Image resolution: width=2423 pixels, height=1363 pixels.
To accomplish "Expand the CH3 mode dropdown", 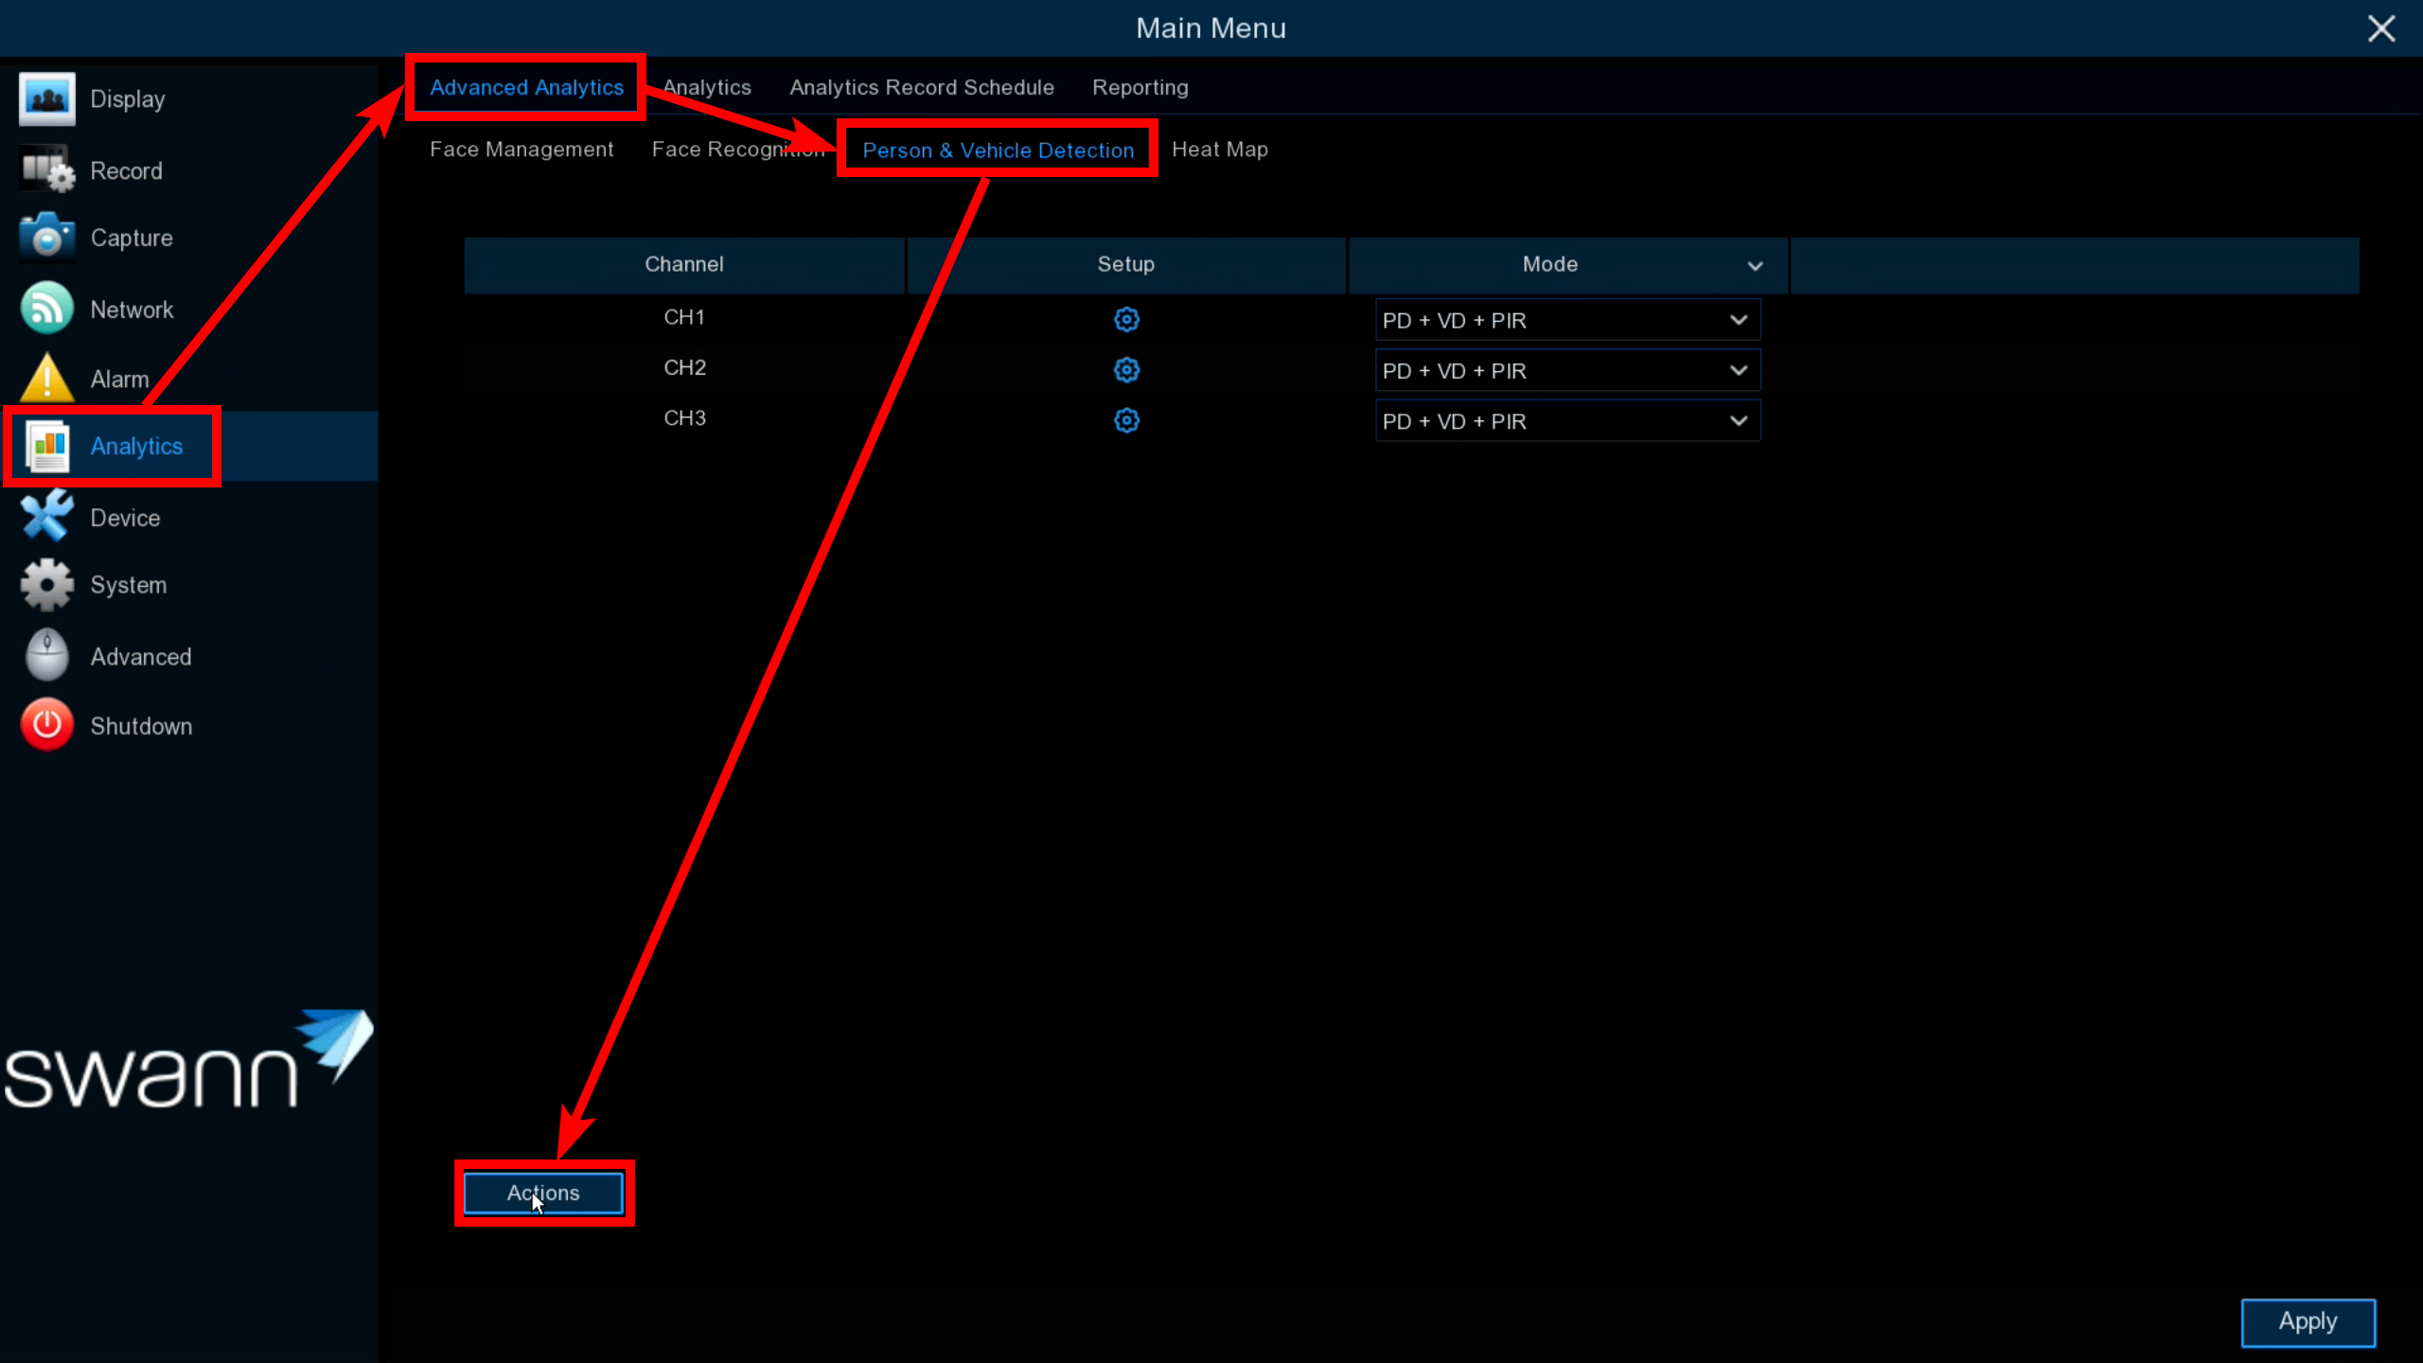I will (x=1566, y=420).
